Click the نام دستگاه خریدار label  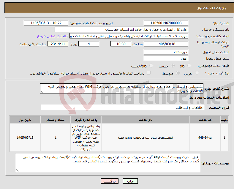point(216,30)
